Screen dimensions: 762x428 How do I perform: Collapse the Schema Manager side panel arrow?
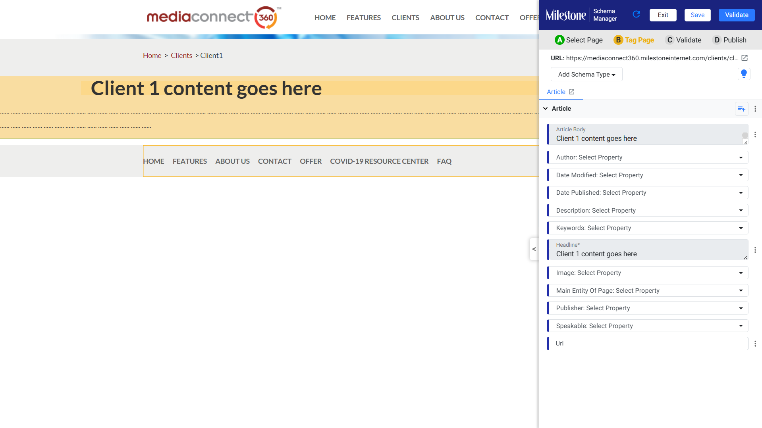click(534, 249)
